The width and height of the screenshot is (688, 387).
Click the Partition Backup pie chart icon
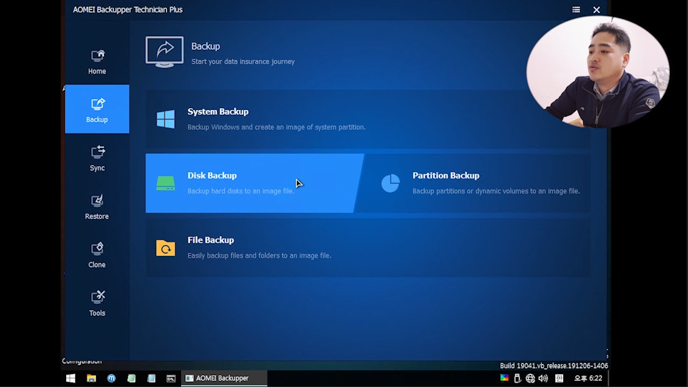click(x=390, y=183)
